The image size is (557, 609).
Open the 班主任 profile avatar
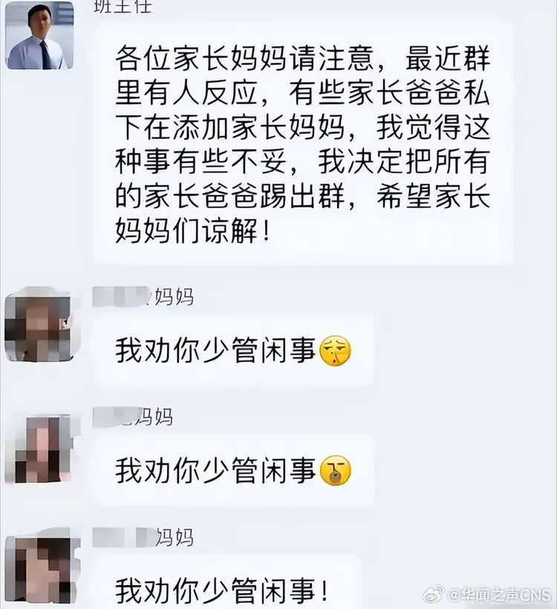point(39,36)
